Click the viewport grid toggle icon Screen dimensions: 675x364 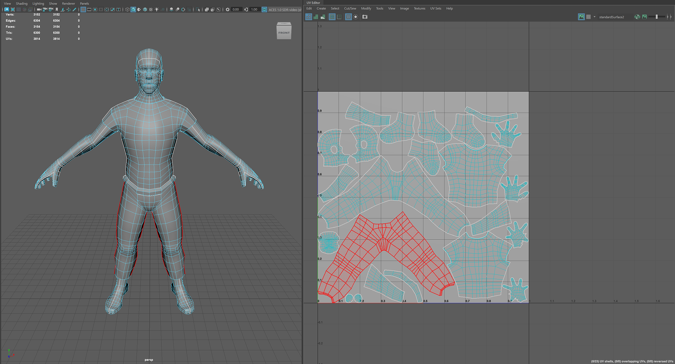pos(83,9)
